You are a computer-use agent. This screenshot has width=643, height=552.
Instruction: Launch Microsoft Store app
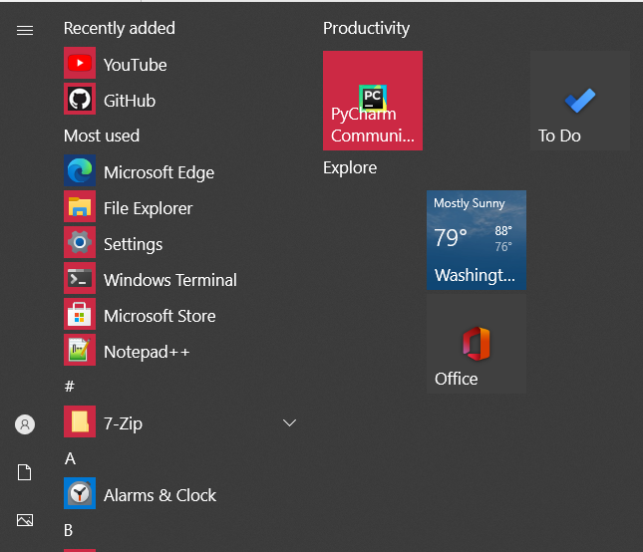point(160,316)
